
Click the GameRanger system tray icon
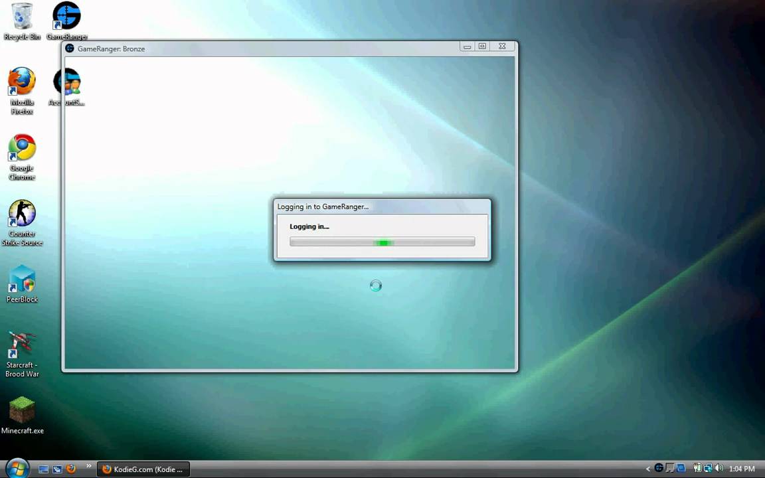659,468
